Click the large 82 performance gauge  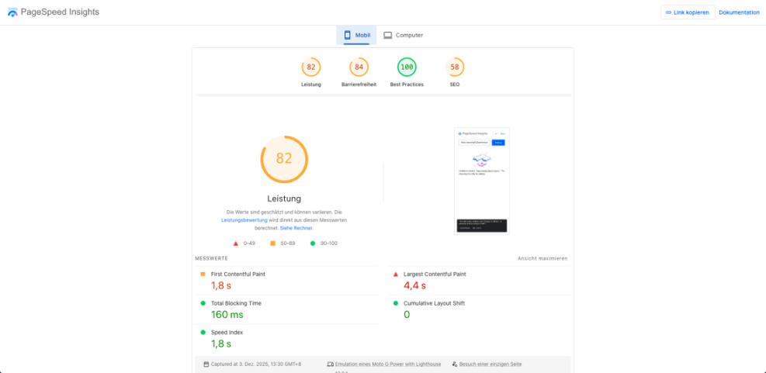pos(284,159)
